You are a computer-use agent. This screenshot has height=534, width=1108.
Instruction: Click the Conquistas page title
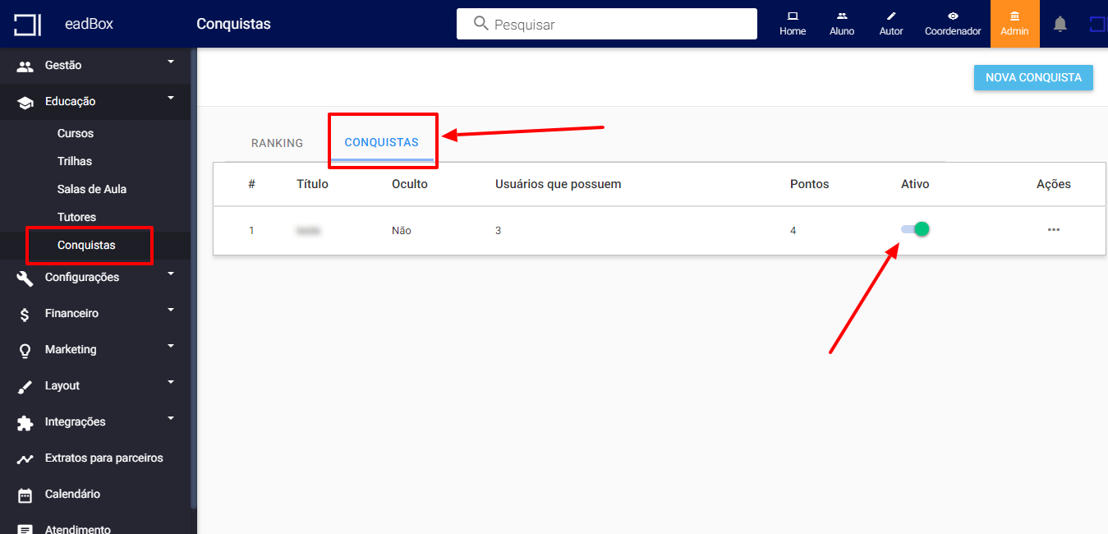click(x=233, y=24)
